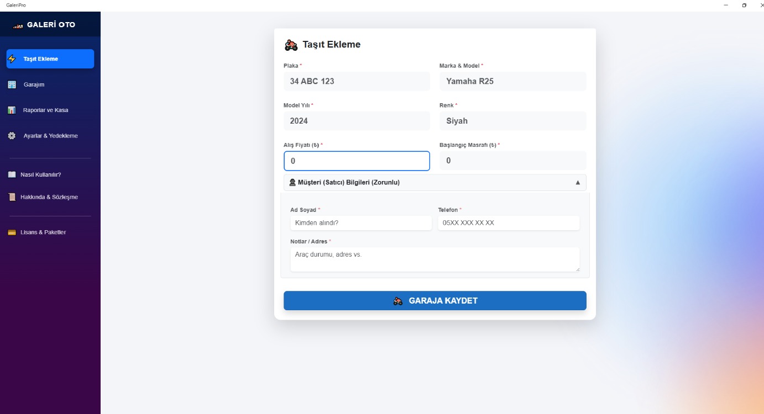Click the motorcycle icon on Garaja Kaydet button
Screen dimensions: 764x414
398,301
